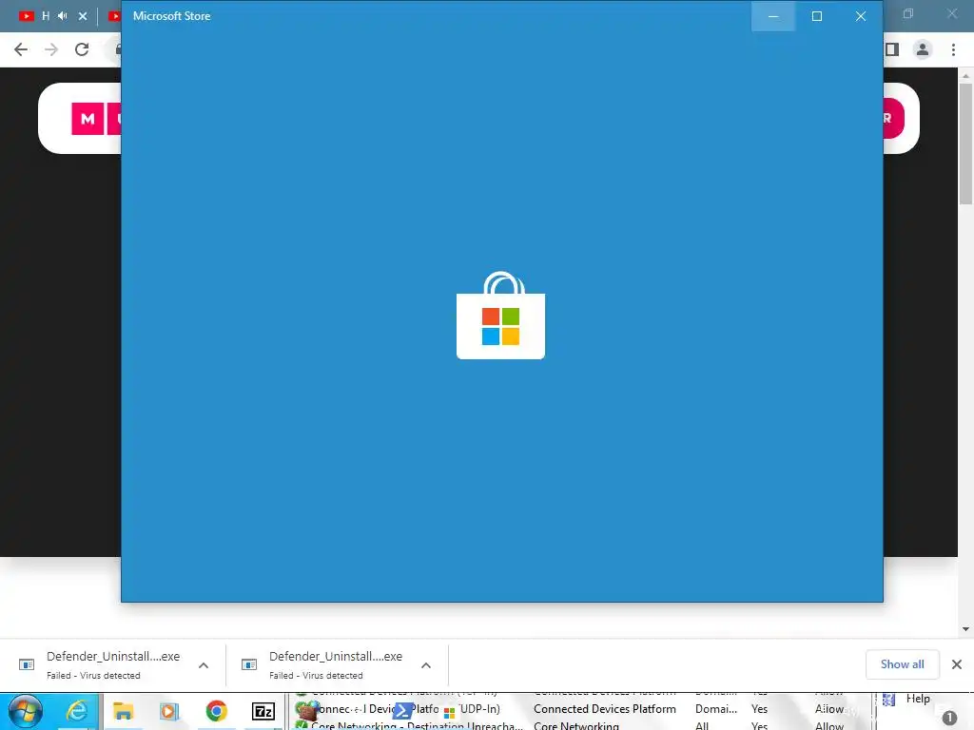Restore down the Chrome window

pos(908,13)
